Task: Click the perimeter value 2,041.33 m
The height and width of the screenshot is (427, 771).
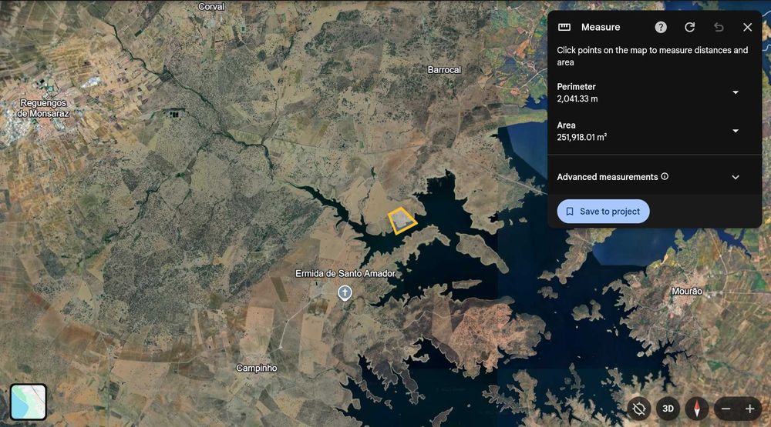Action: coord(577,98)
